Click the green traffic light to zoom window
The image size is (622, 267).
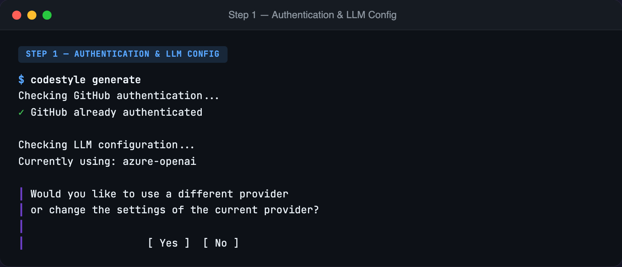click(x=47, y=15)
